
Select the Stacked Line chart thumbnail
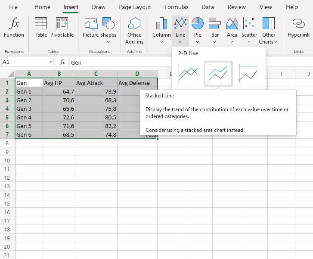click(x=218, y=74)
